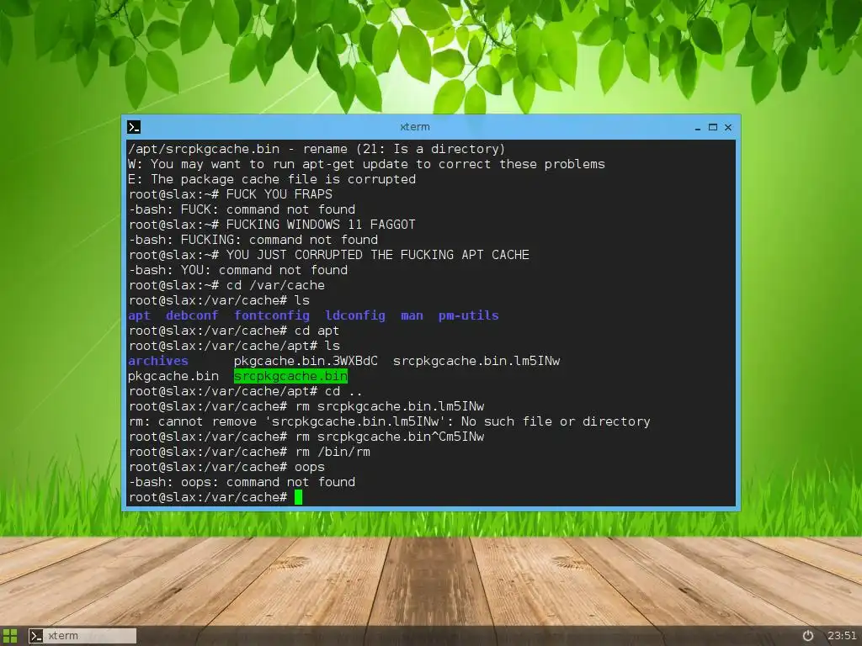The height and width of the screenshot is (646, 862).
Task: Click the terminal cursor at the prompt
Action: click(x=298, y=497)
